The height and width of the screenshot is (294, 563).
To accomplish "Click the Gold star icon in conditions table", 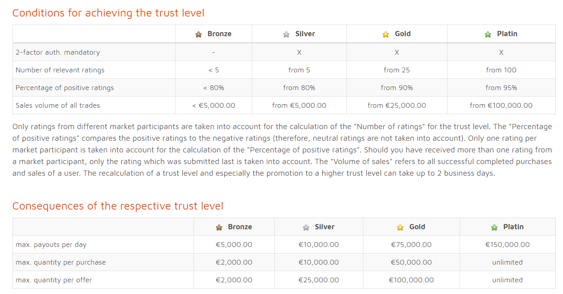I will (386, 35).
